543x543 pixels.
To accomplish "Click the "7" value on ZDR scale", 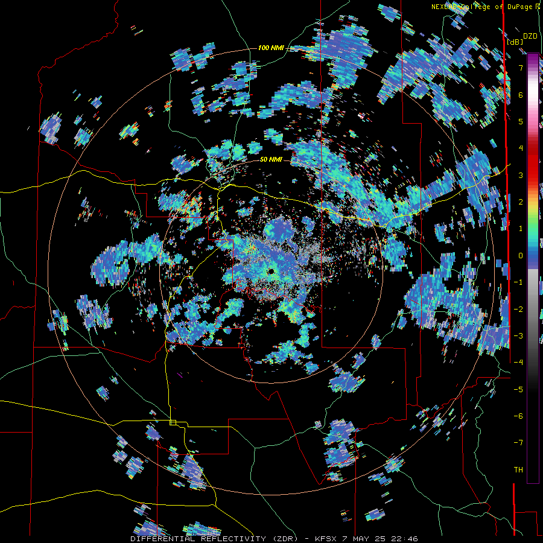I will pos(521,68).
